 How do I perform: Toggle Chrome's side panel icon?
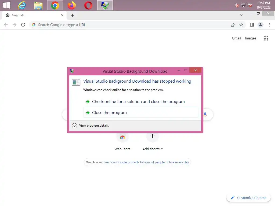pyautogui.click(x=252, y=25)
